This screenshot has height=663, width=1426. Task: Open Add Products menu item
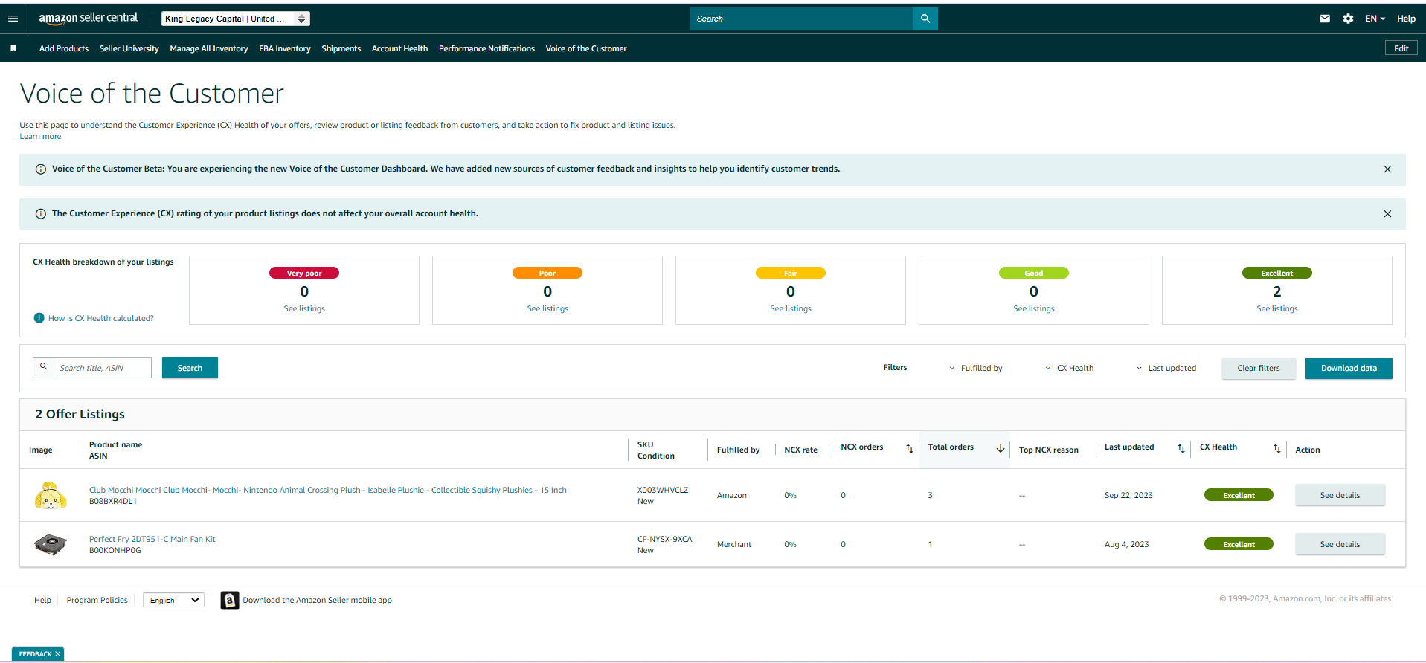coord(64,48)
